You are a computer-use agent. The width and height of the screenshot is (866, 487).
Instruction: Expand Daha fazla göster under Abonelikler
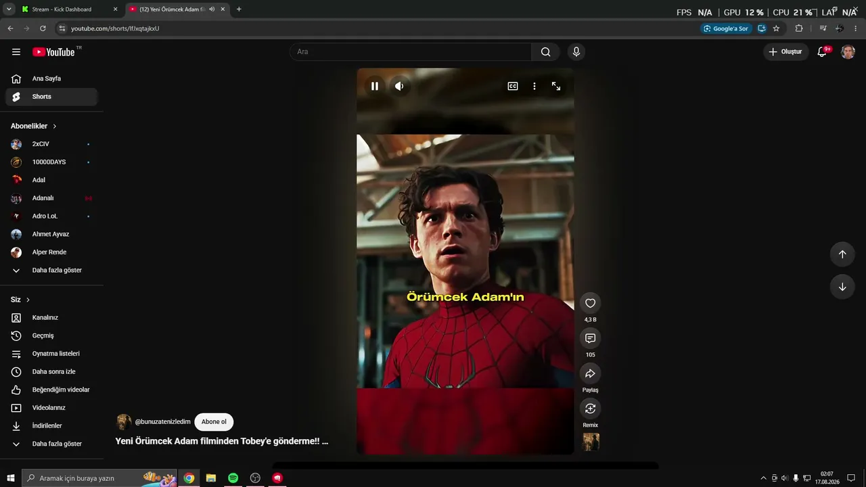(51, 271)
